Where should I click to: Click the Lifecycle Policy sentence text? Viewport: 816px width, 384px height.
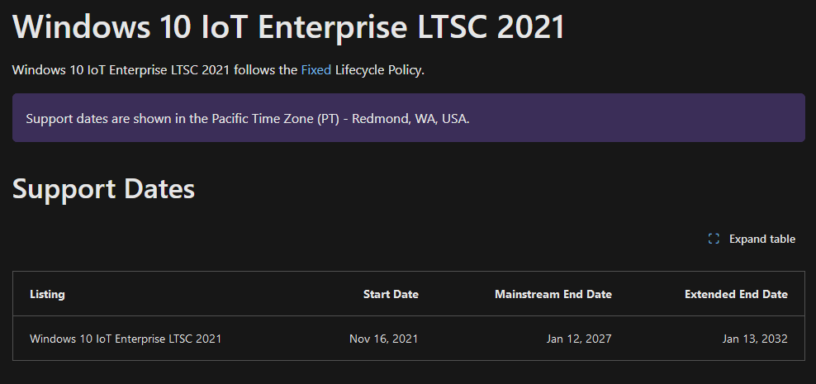[219, 69]
